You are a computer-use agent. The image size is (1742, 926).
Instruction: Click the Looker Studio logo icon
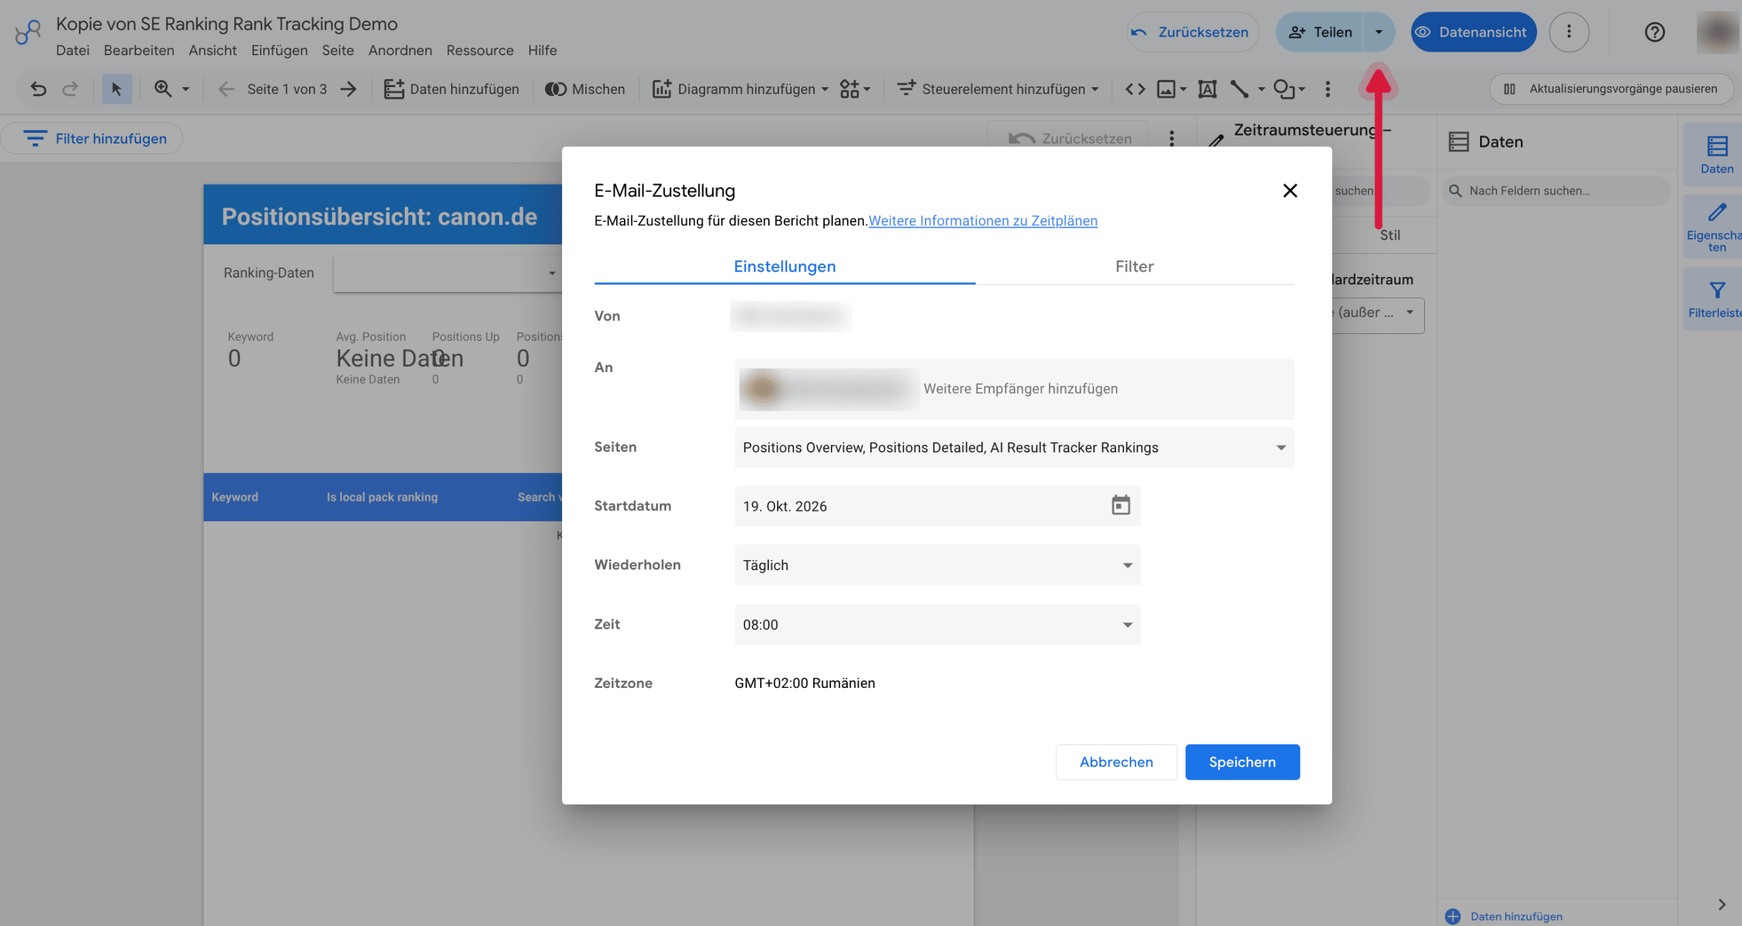click(28, 32)
